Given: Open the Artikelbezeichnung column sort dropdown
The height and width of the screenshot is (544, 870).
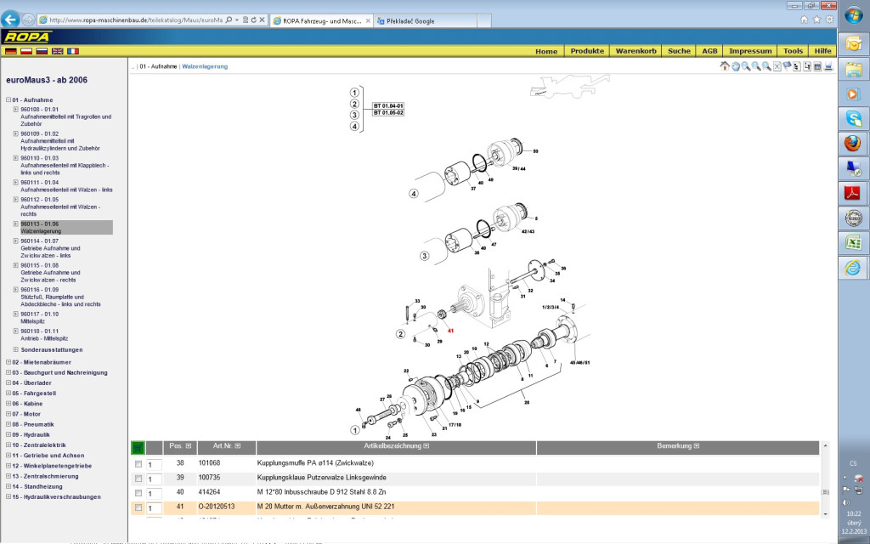Looking at the screenshot, I should pyautogui.click(x=427, y=445).
